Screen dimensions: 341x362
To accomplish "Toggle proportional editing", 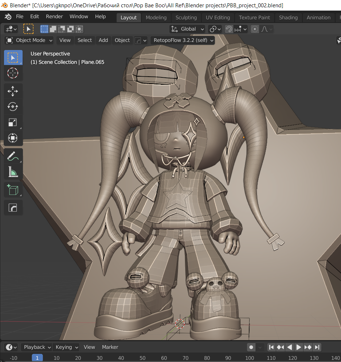I will click(255, 29).
